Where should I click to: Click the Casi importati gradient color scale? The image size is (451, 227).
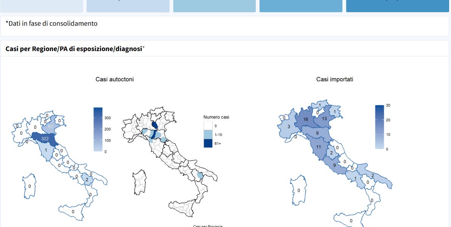click(x=379, y=127)
